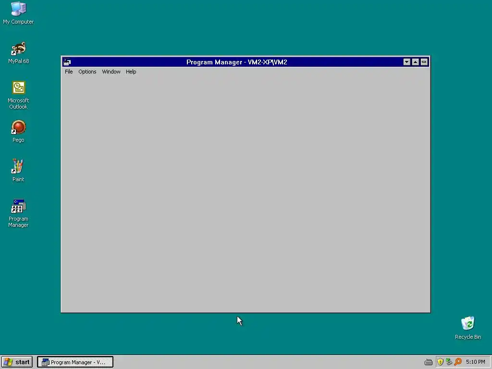Click the 5:10 PM clock in the tray
The height and width of the screenshot is (369, 492).
tap(475, 362)
